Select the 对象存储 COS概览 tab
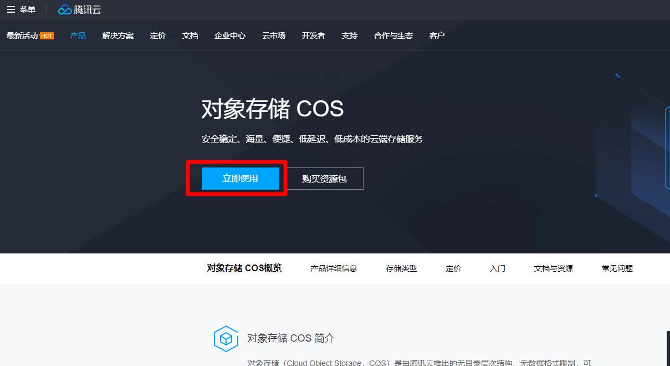 [244, 268]
